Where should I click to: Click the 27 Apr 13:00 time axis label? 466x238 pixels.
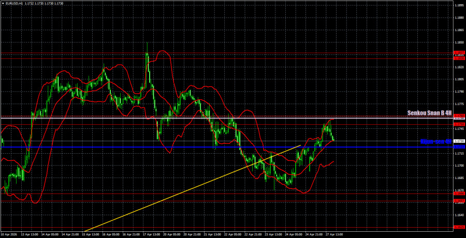pos(335,234)
